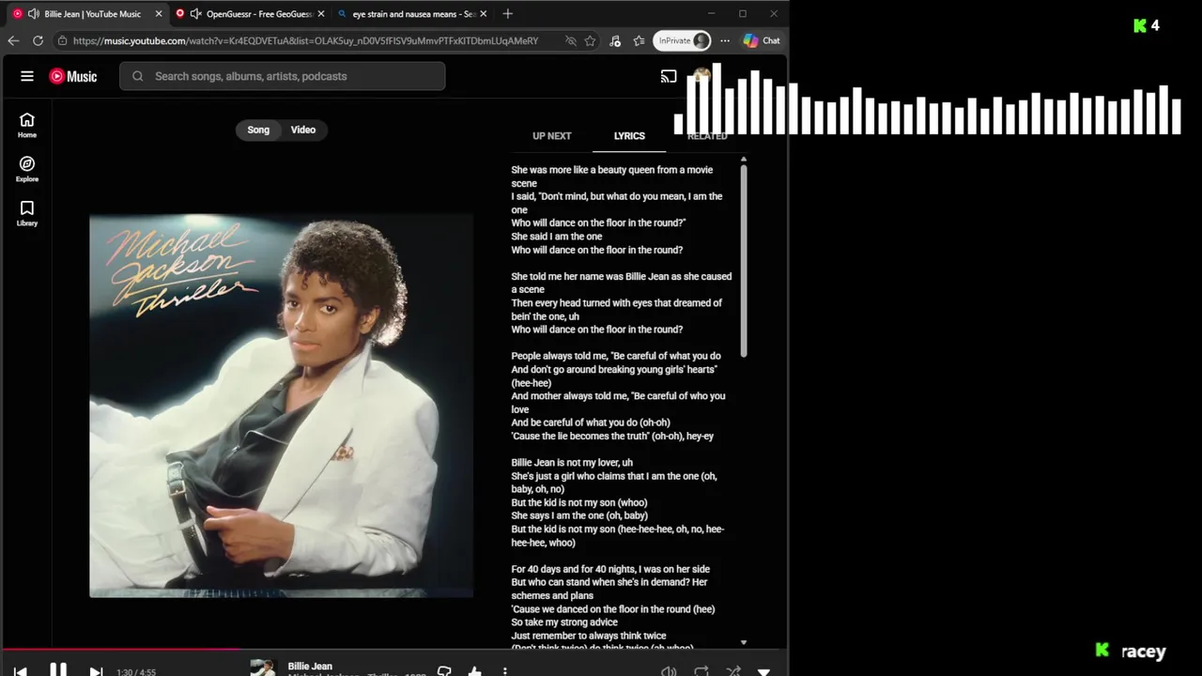Seek on the red song progress bar

120,648
